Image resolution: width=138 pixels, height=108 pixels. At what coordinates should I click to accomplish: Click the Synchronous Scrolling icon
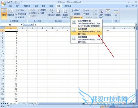tap(95, 14)
